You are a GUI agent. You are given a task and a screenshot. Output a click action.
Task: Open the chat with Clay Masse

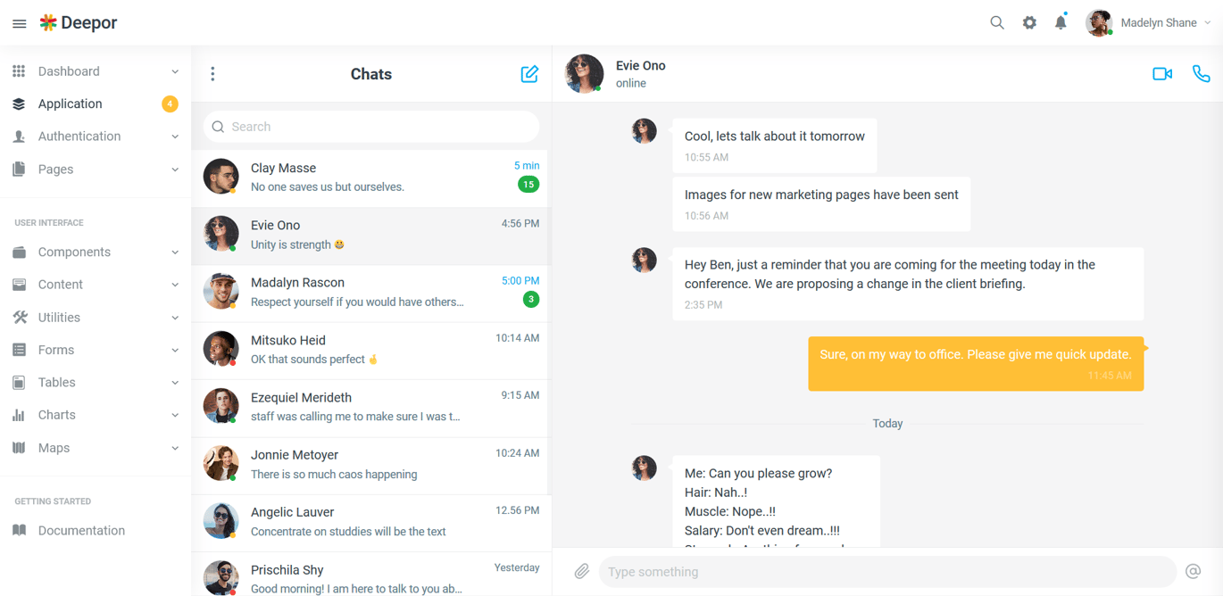[371, 178]
